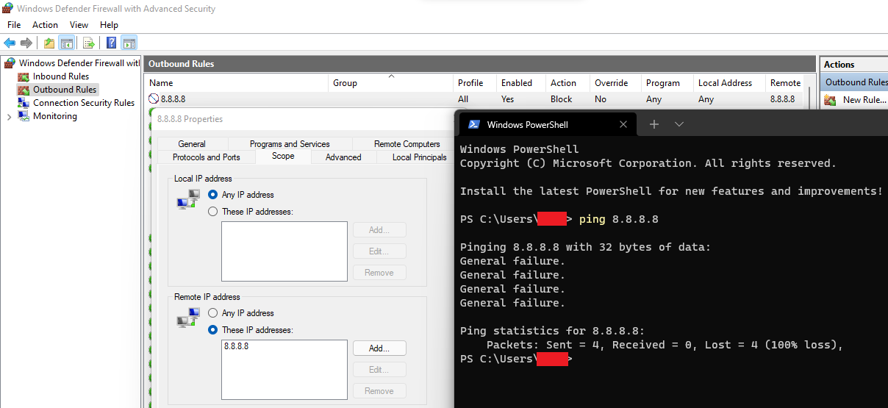Toggle the Show/Hide Action Pane toolbar icon
Screen dimensions: 888x408
(129, 43)
